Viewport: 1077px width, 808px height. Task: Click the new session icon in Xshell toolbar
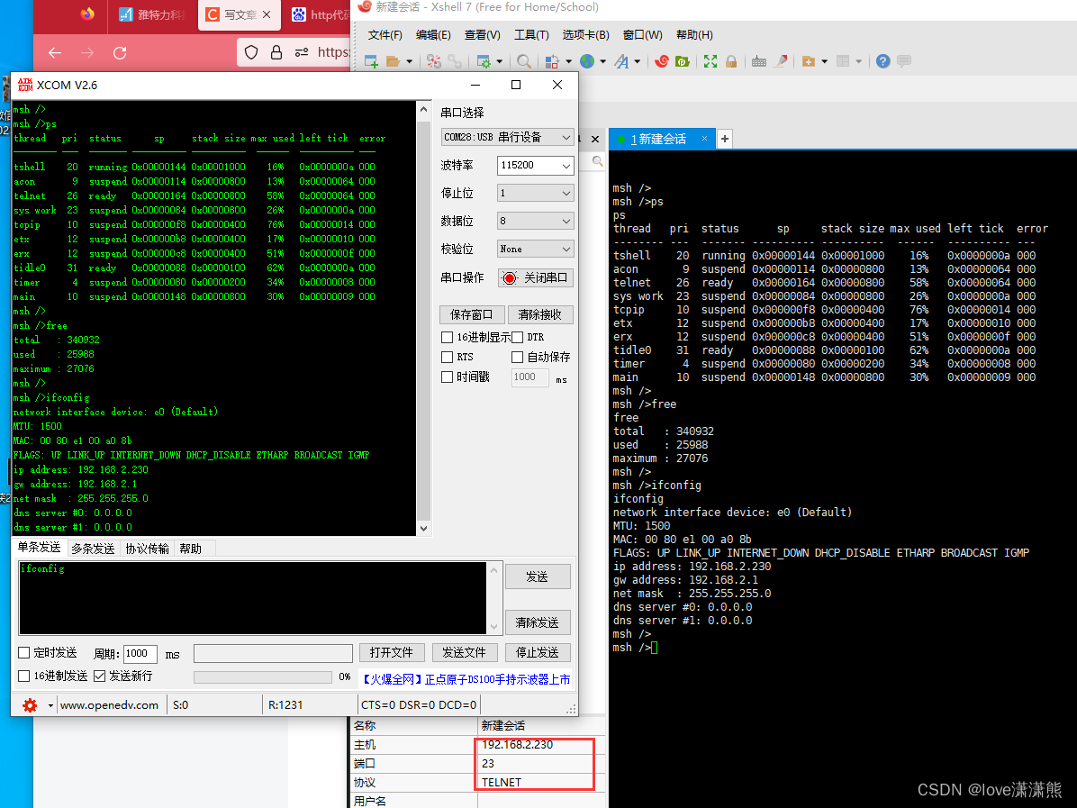click(x=371, y=62)
